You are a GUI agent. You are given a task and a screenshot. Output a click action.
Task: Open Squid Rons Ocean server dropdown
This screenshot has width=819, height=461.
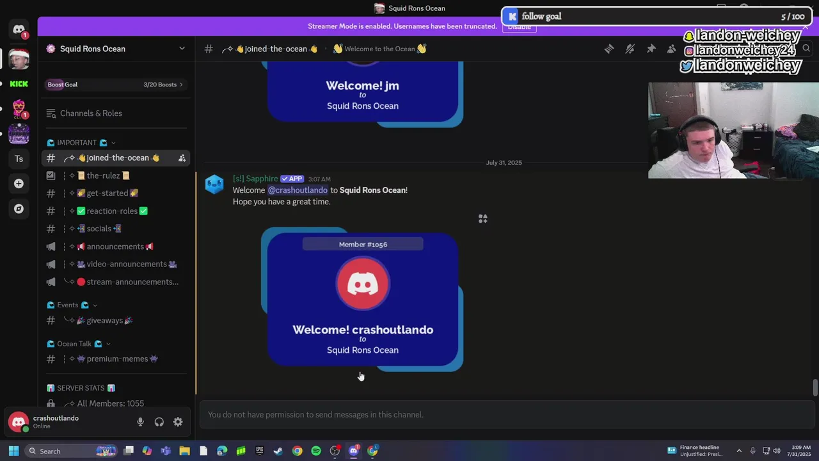coord(182,49)
